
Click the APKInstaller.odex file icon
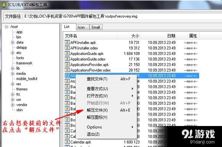pyautogui.click(x=67, y=48)
